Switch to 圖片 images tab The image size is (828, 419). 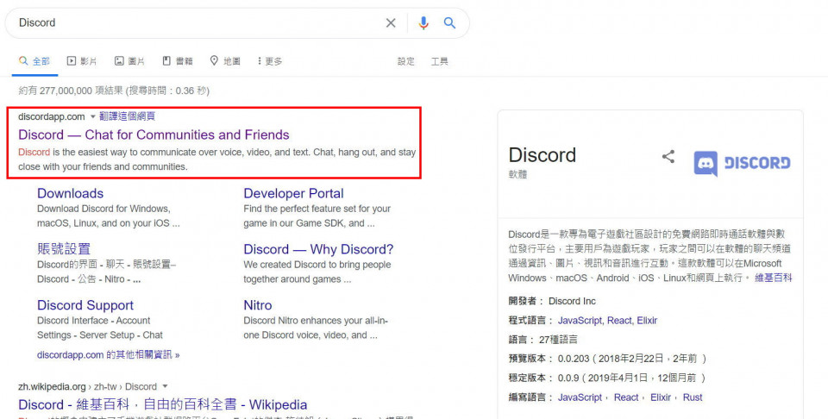tap(130, 61)
